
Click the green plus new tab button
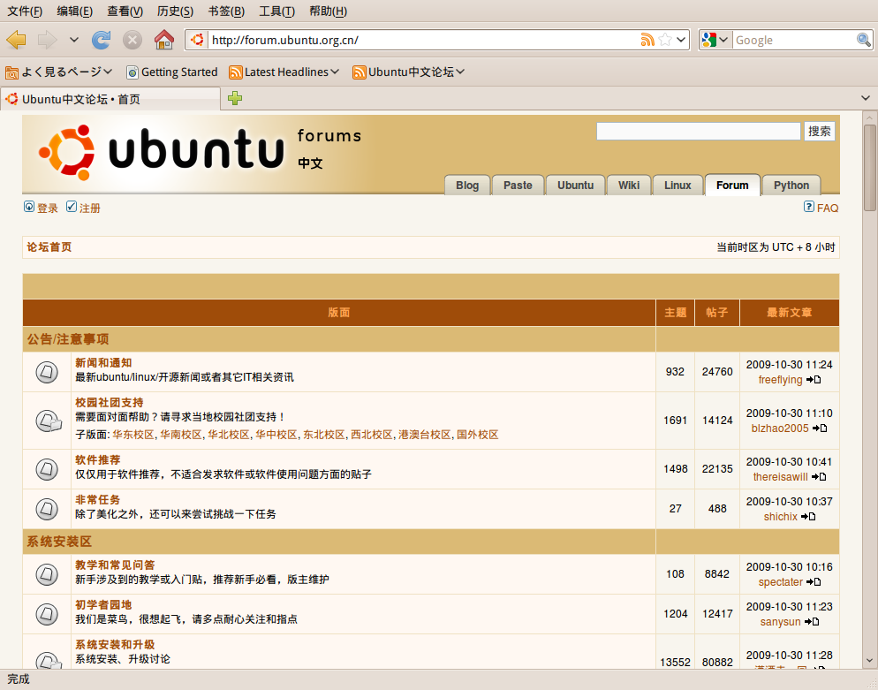click(x=235, y=98)
